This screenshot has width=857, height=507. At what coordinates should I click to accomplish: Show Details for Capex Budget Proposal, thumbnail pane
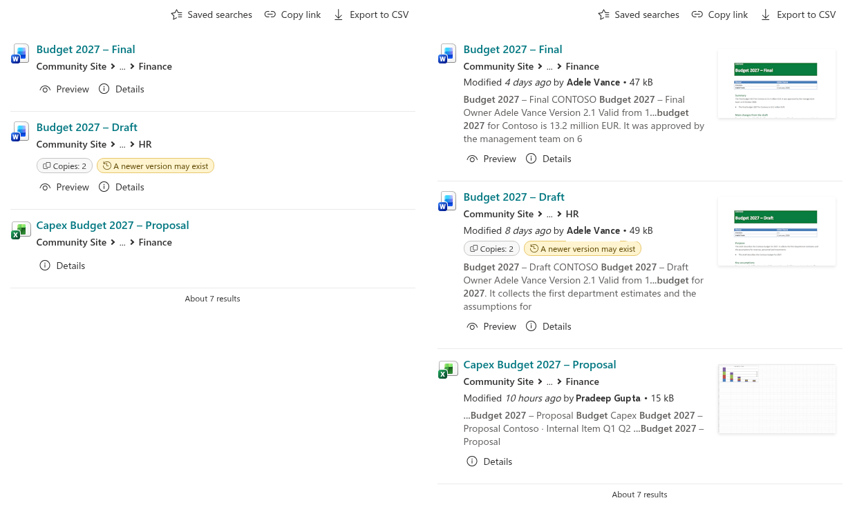(490, 461)
